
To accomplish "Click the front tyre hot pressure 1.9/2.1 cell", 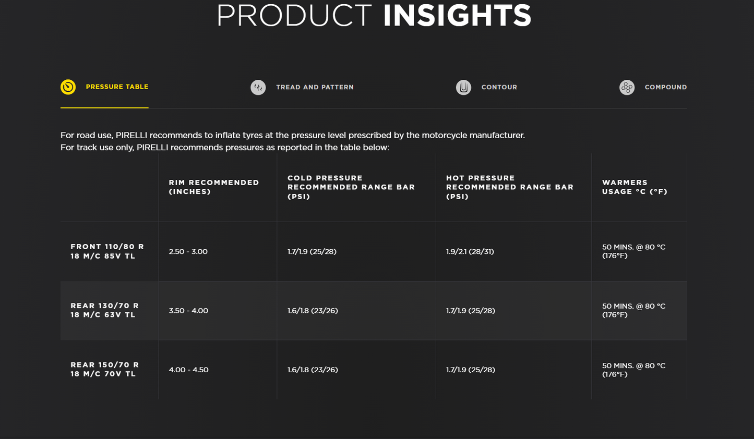I will coord(470,251).
